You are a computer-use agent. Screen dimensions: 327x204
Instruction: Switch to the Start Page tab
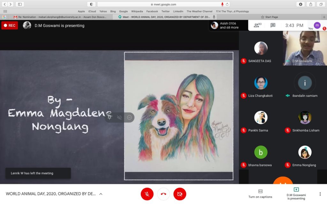point(269,17)
